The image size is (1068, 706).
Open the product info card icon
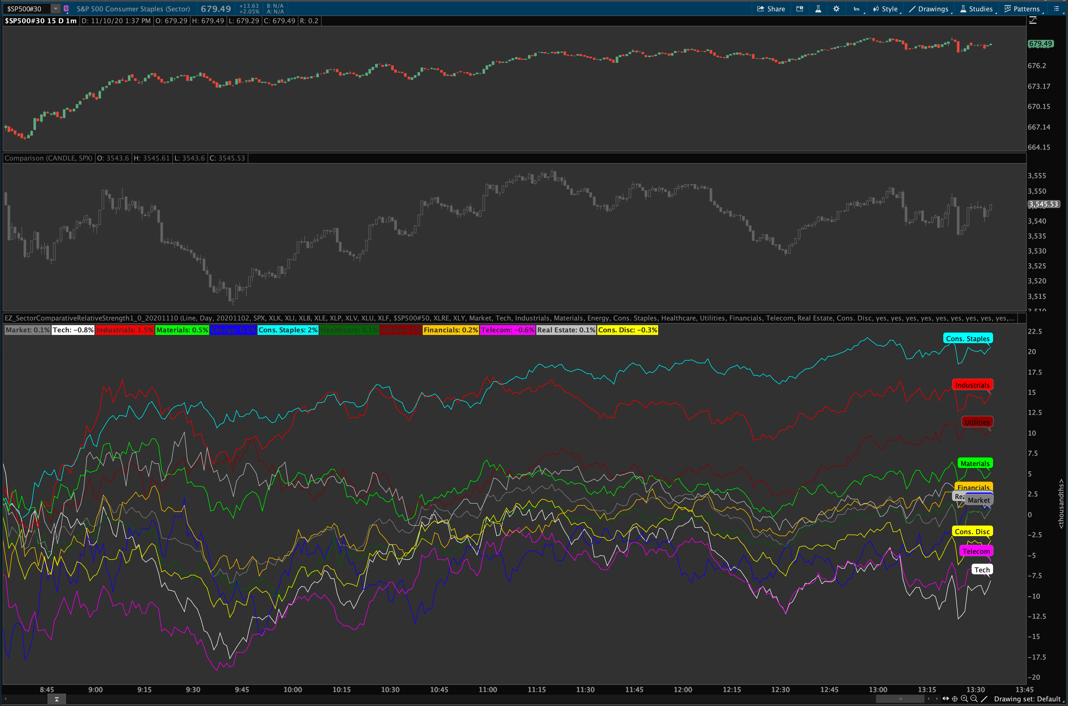[x=800, y=9]
